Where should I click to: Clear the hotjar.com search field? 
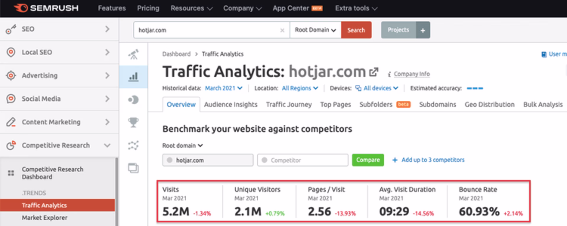[282, 30]
